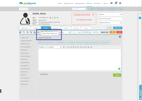
Task: Open the Rx prescription tool
Action: [31, 32]
